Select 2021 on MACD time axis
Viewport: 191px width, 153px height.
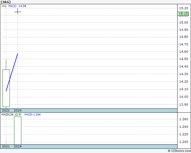[6, 146]
